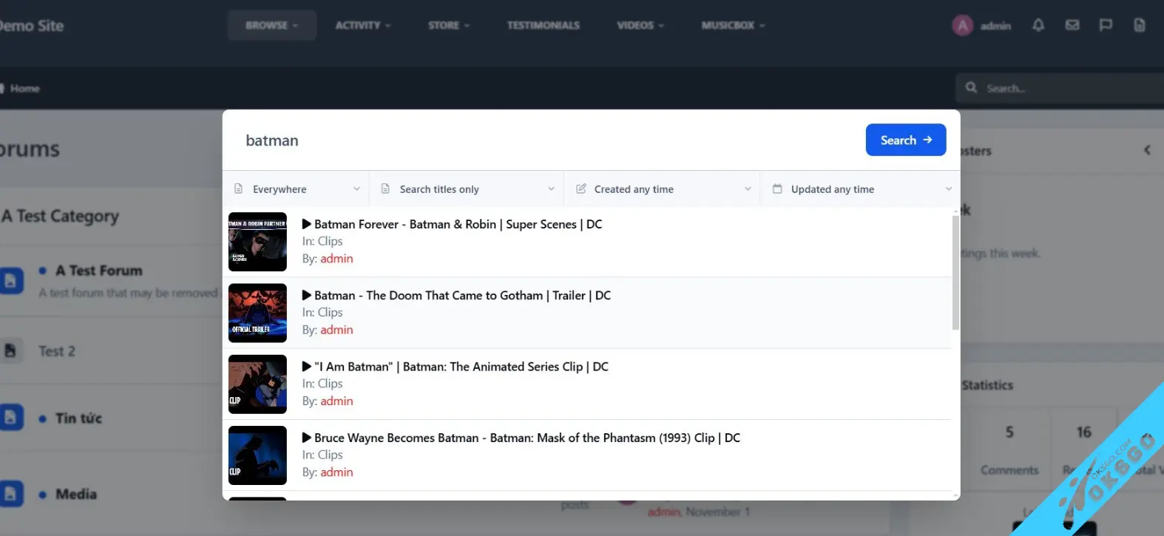
Task: Collapse the sidebar with chevron arrow
Action: [1147, 150]
